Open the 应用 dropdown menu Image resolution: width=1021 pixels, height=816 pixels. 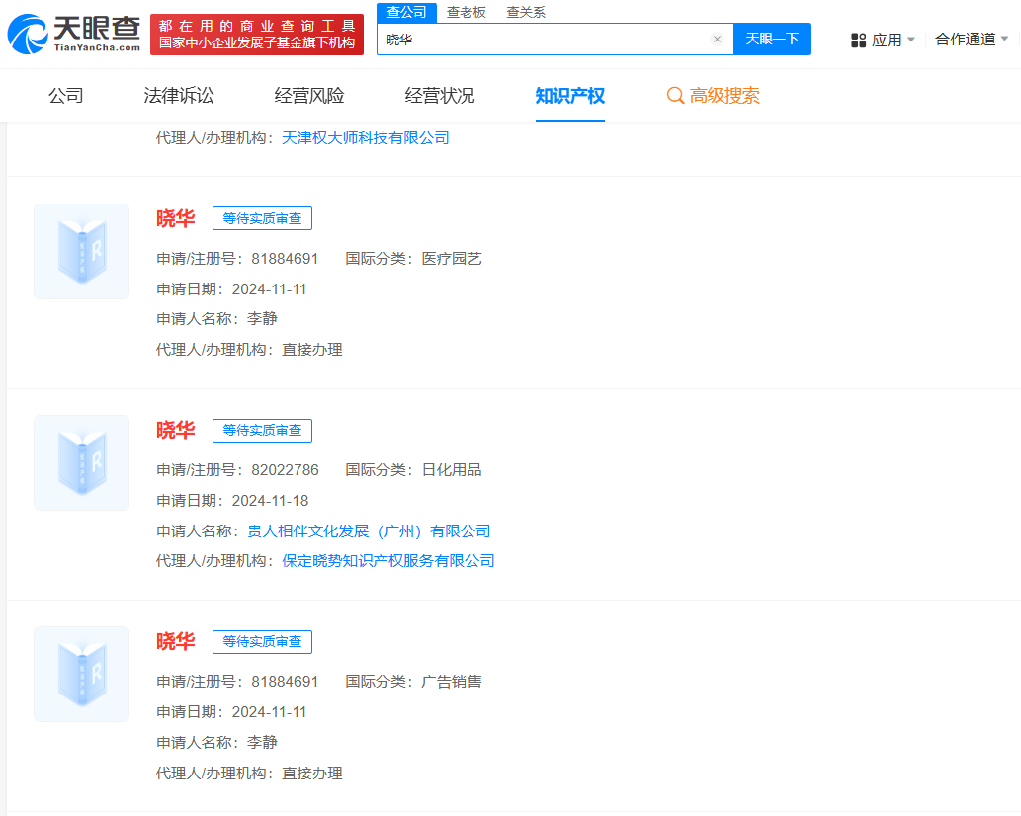tap(883, 40)
